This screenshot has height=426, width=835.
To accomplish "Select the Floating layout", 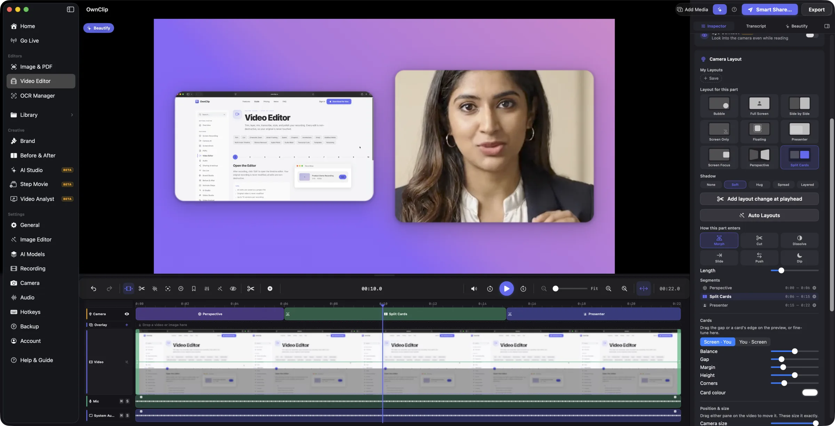I will point(759,132).
